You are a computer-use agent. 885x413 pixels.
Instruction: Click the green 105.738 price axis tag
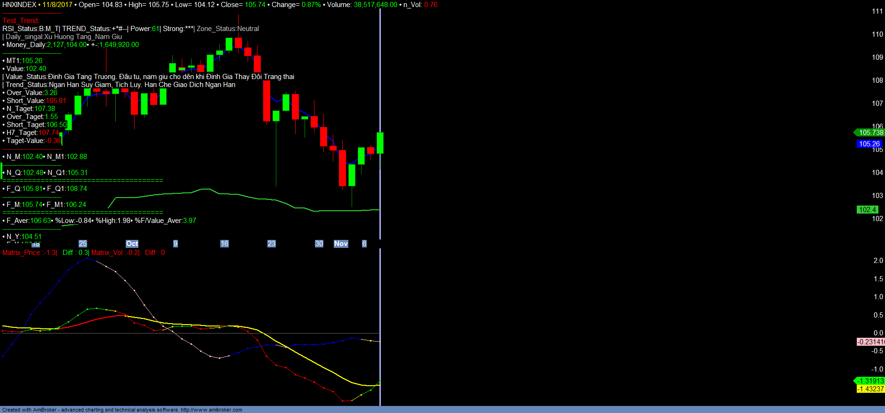tap(870, 133)
